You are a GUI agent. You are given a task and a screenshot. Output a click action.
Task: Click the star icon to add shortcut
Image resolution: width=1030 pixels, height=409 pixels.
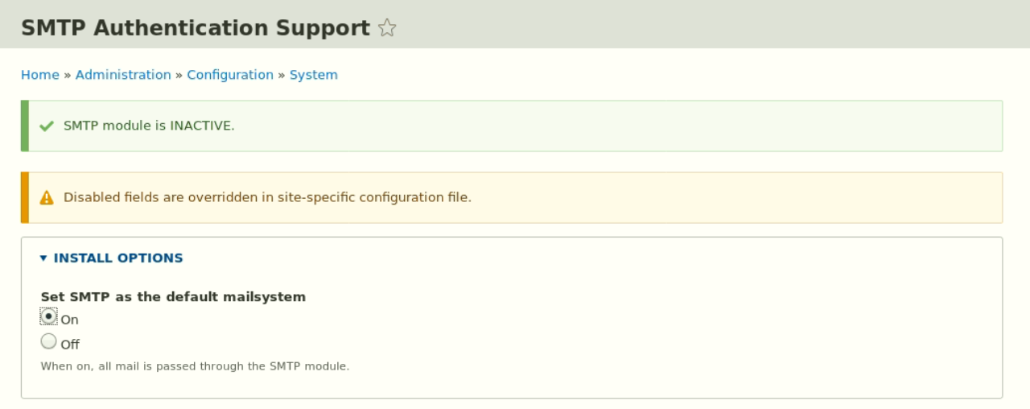coord(387,28)
